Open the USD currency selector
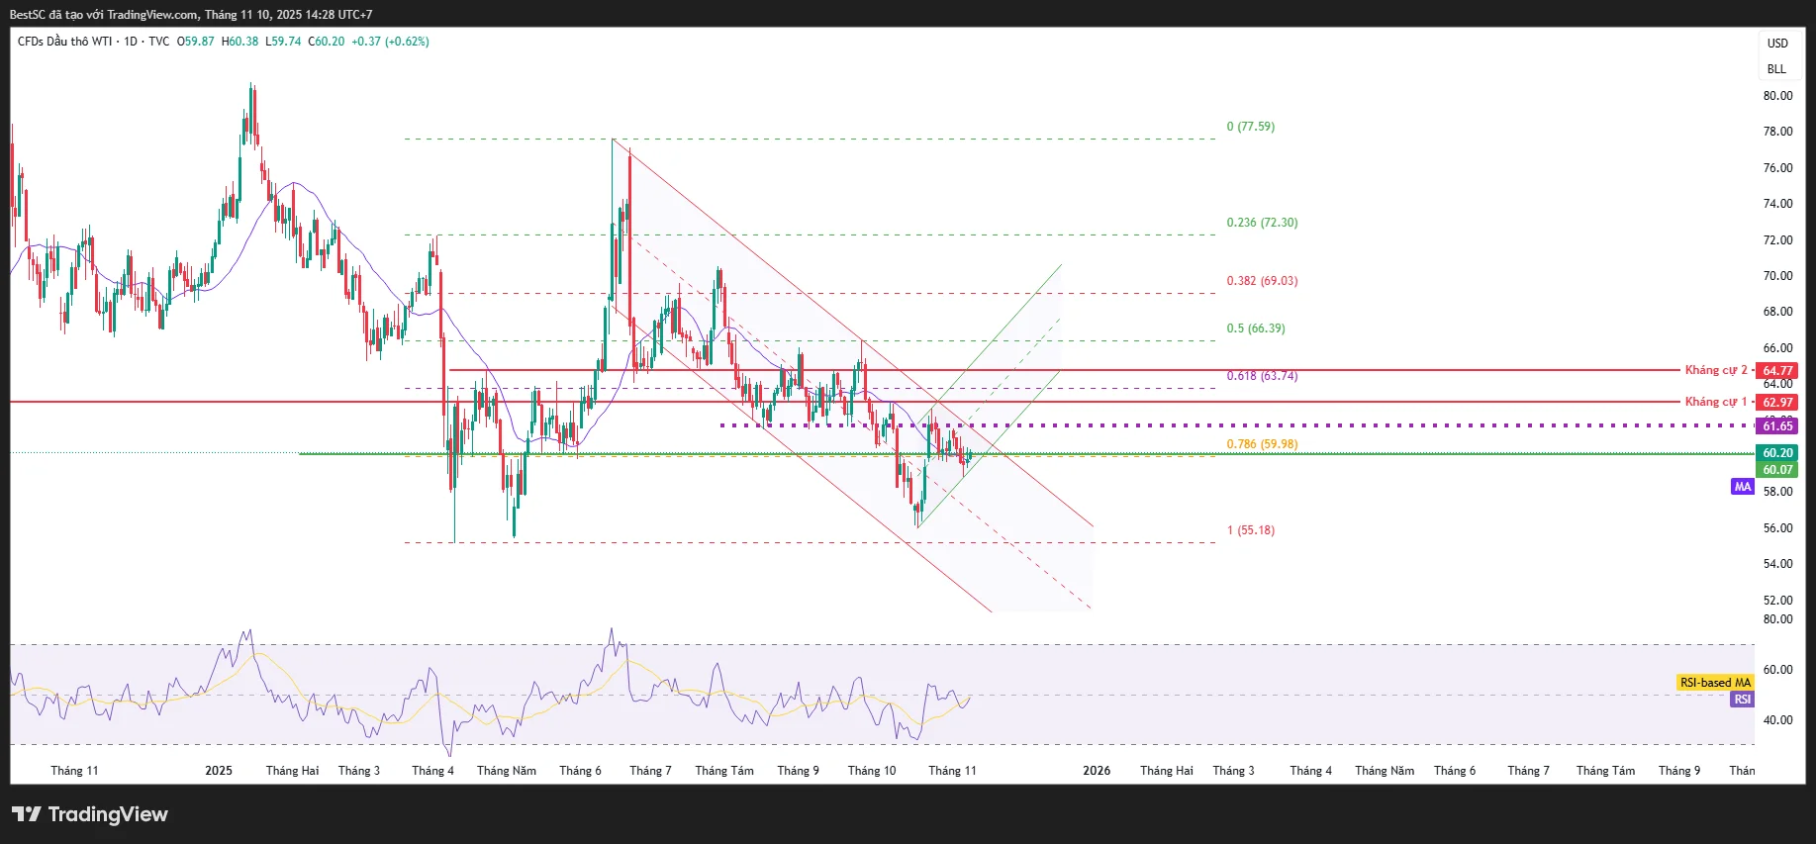 point(1777,44)
